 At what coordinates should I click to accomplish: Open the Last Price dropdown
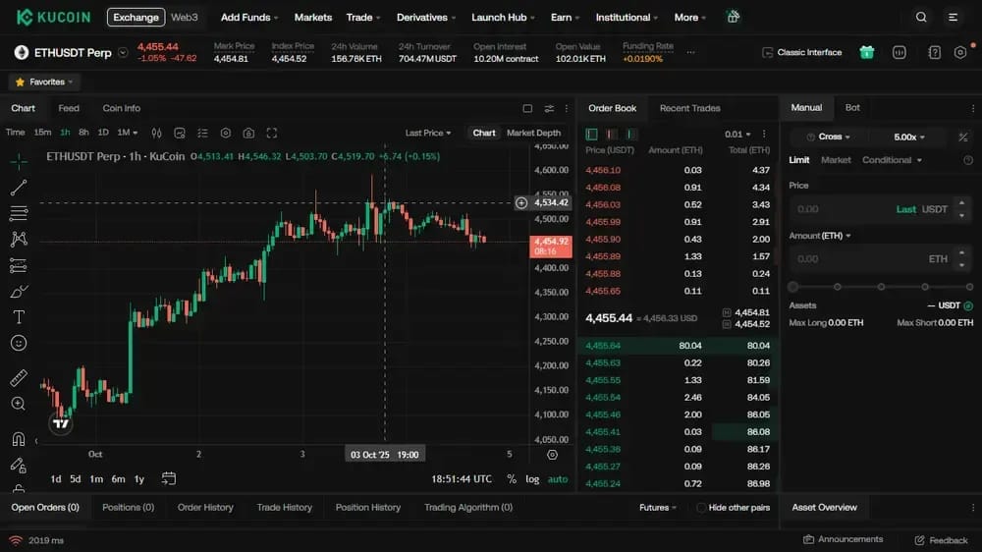pos(428,133)
